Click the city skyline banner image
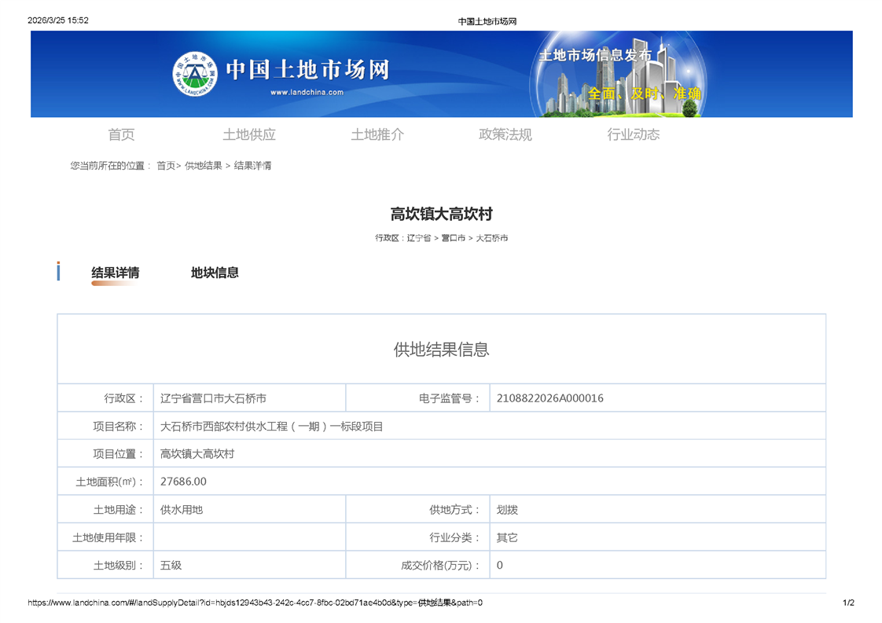 (x=619, y=75)
